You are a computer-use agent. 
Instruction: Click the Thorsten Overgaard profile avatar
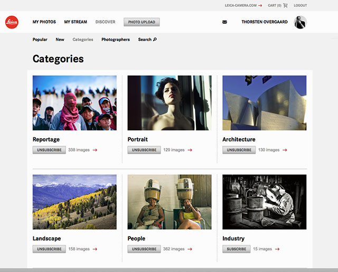300,22
